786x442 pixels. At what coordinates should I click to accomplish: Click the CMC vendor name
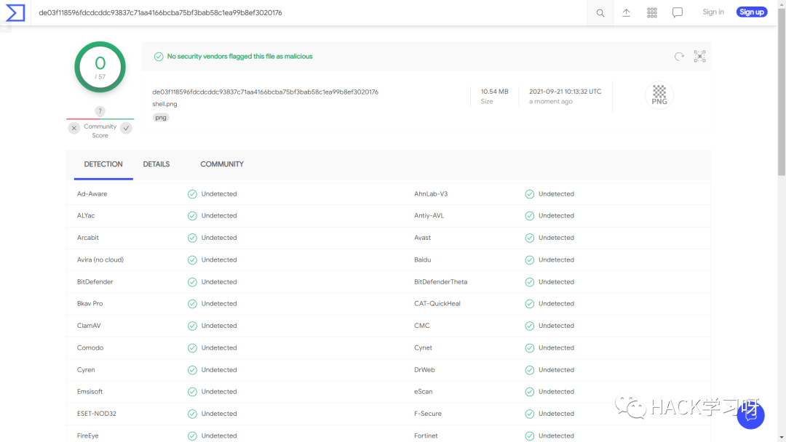(x=421, y=326)
